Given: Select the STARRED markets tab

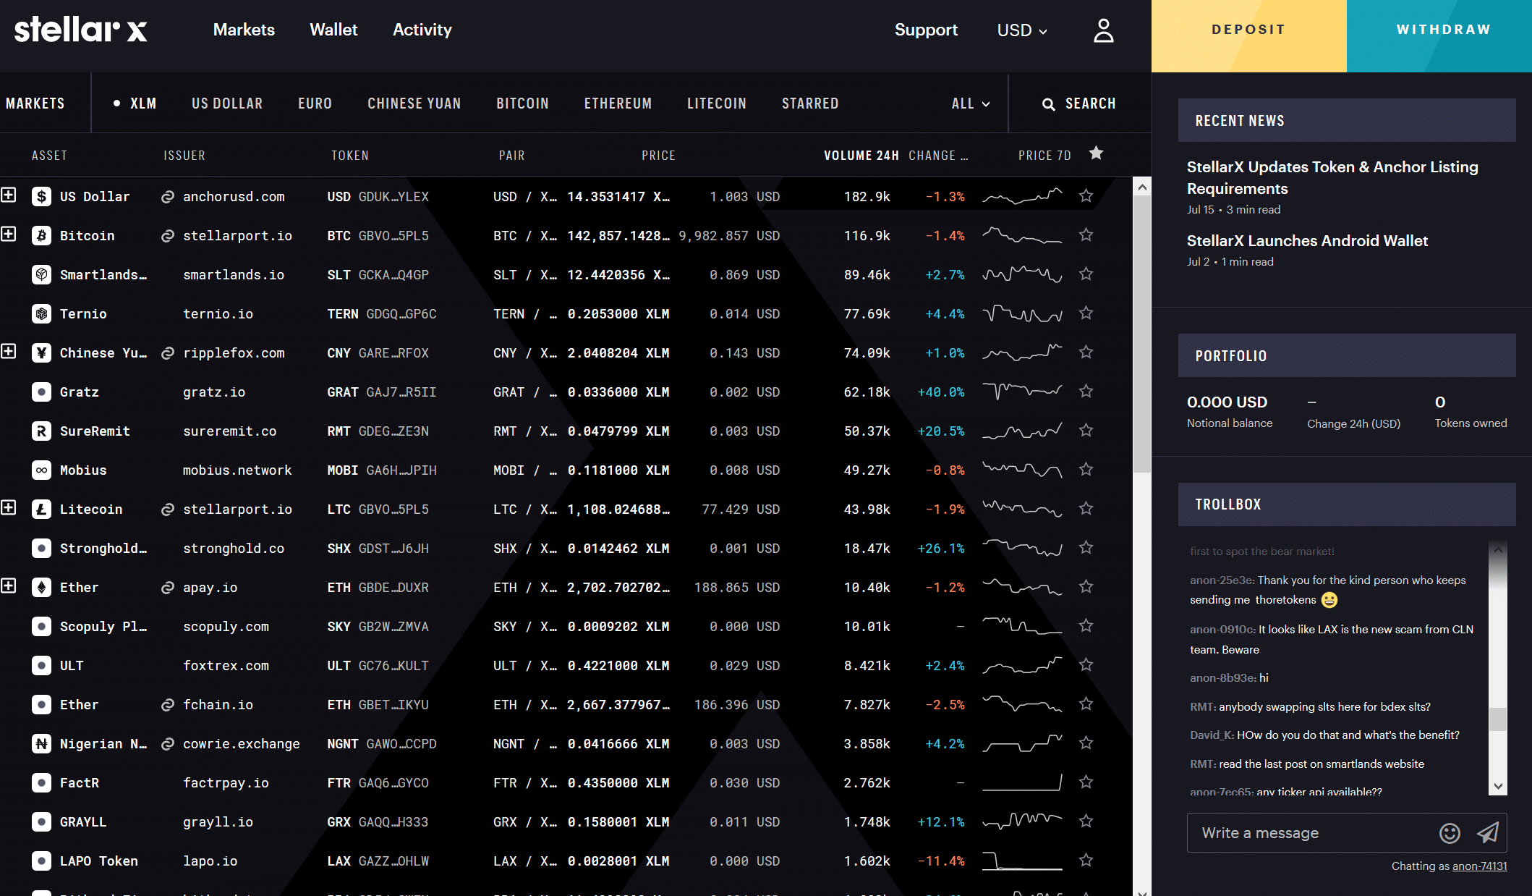Looking at the screenshot, I should pyautogui.click(x=810, y=103).
